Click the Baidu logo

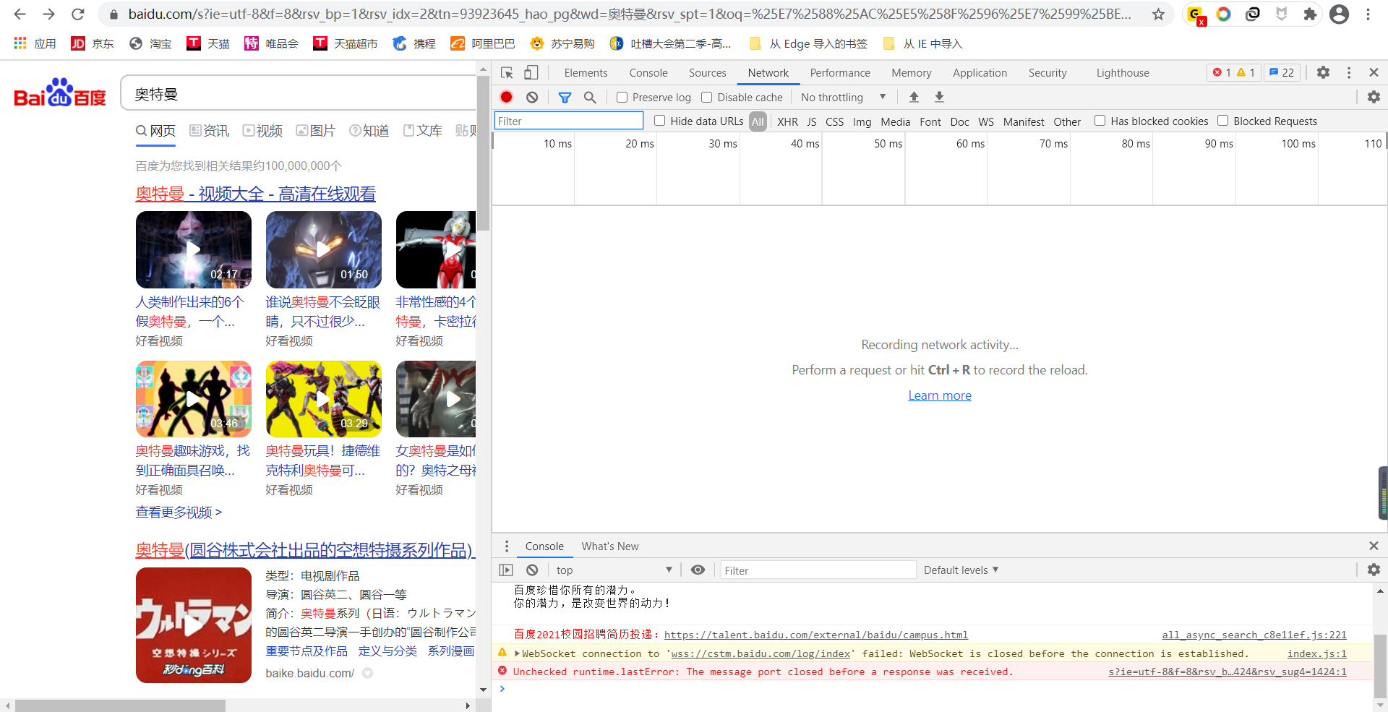click(60, 93)
